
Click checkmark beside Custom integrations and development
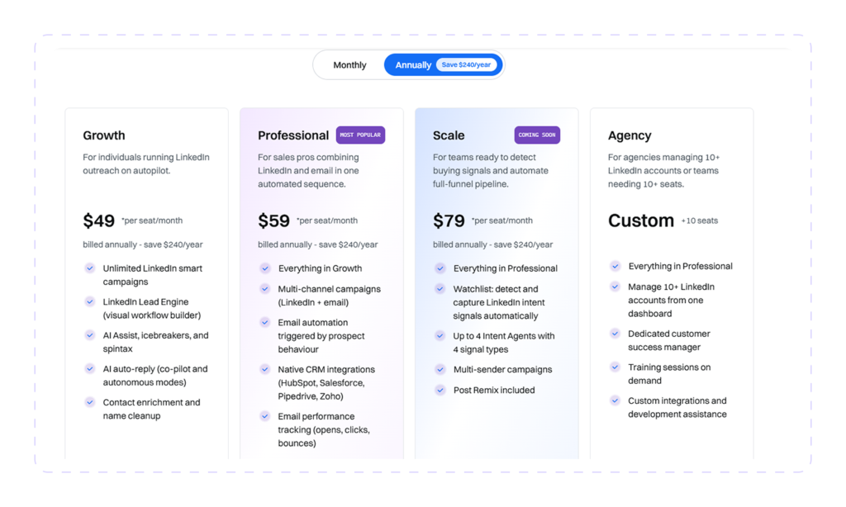(615, 400)
